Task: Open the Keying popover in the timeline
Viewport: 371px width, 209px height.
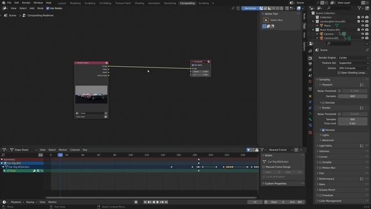Action: click(x=31, y=202)
